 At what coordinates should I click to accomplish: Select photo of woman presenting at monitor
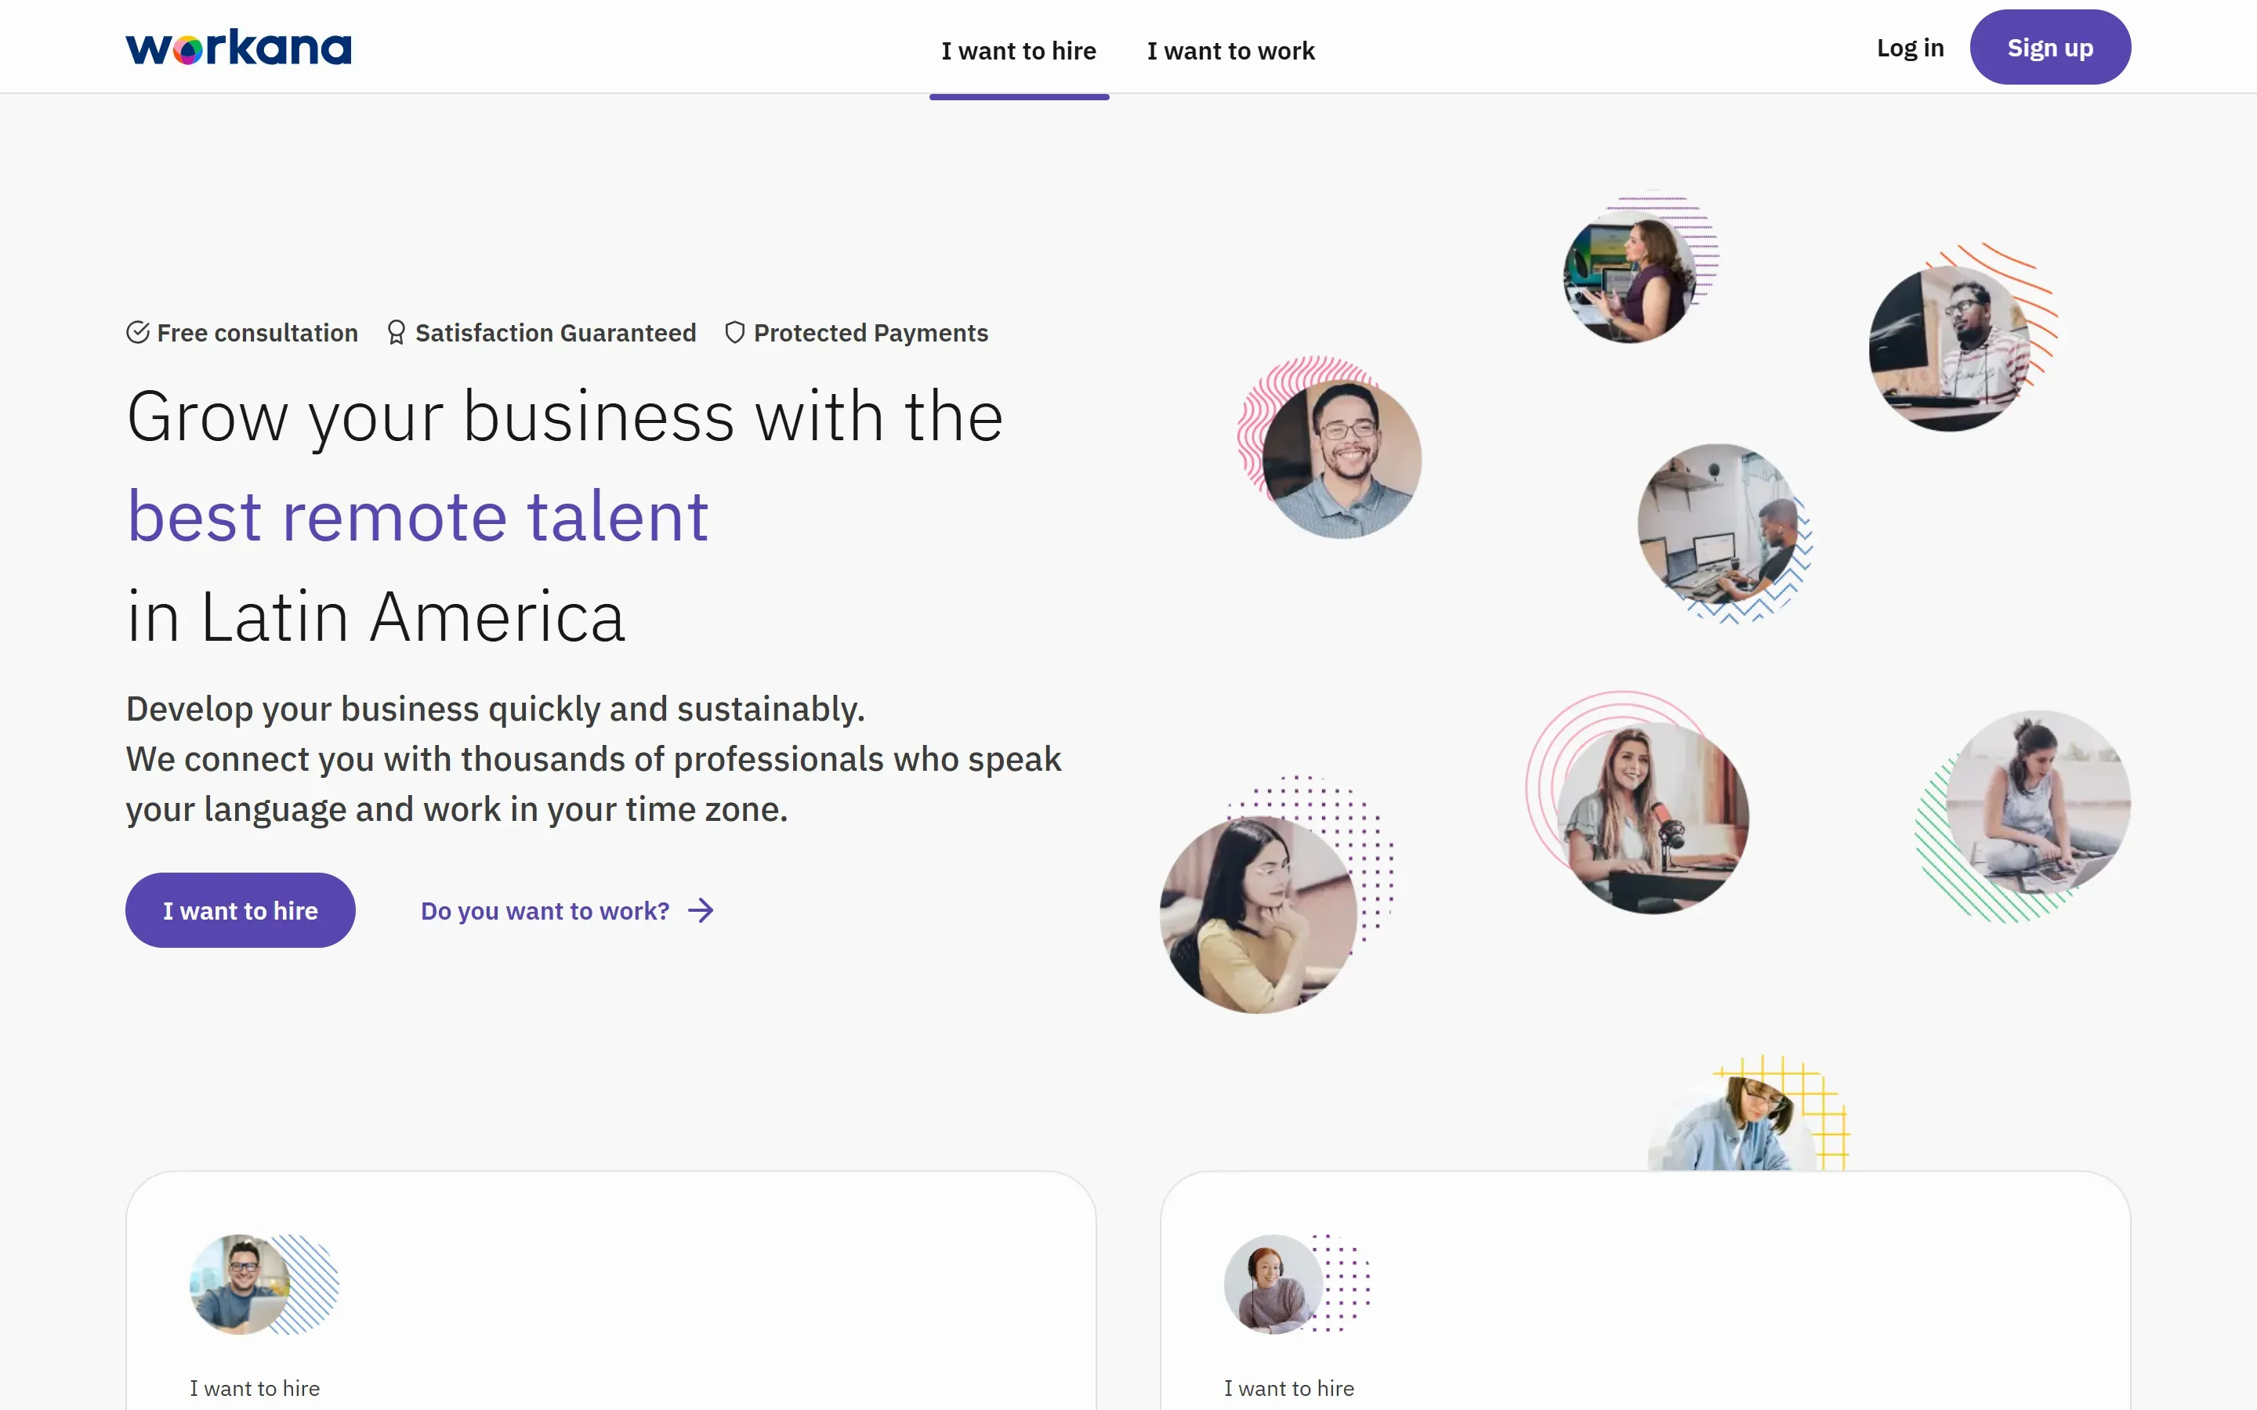(1629, 277)
